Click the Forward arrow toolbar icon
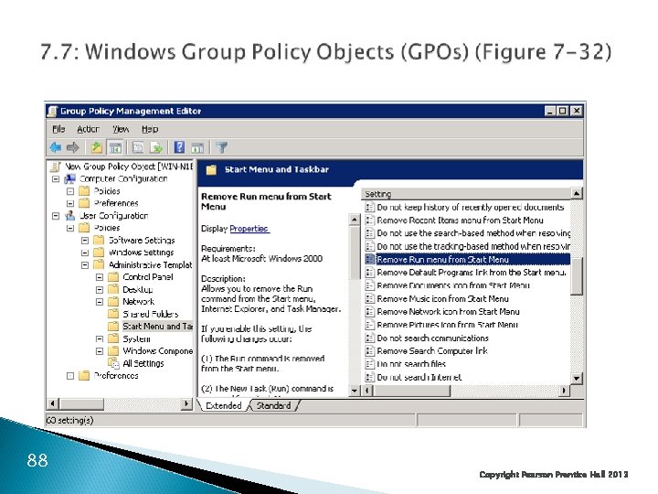Screen dimensions: 658x494 click(x=73, y=147)
